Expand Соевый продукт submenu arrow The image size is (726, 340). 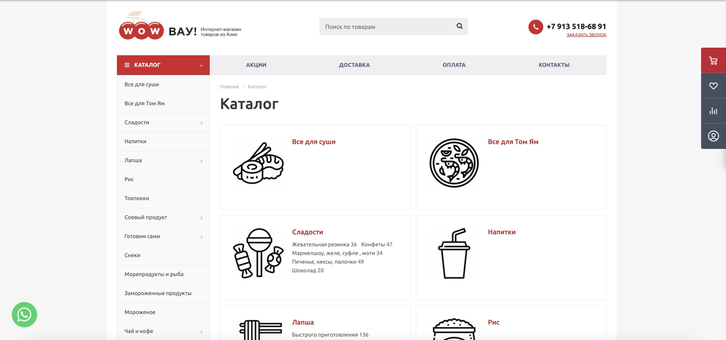pos(201,218)
